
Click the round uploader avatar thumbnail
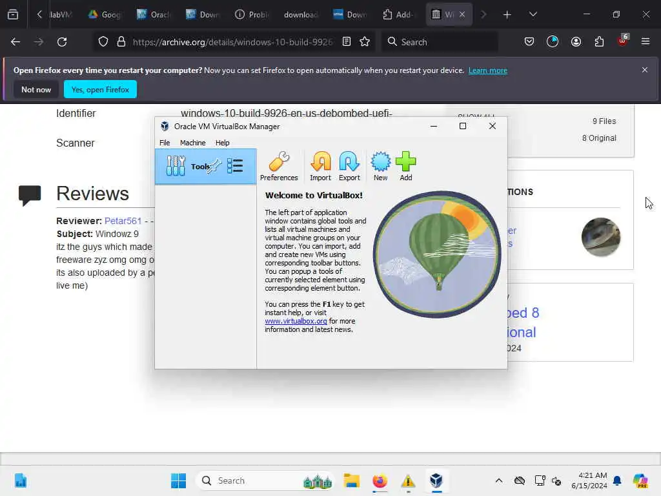click(x=601, y=236)
